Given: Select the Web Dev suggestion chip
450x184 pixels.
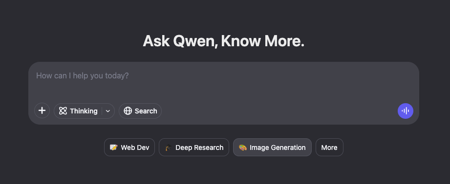Looking at the screenshot, I should click(x=129, y=147).
